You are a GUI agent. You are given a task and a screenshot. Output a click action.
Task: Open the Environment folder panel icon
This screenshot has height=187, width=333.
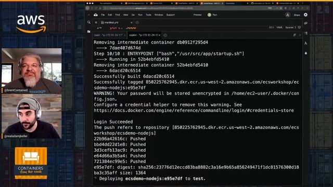click(89, 31)
